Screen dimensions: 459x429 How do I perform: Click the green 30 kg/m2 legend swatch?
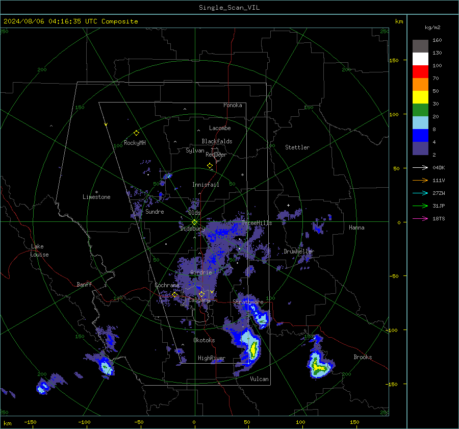pyautogui.click(x=420, y=110)
